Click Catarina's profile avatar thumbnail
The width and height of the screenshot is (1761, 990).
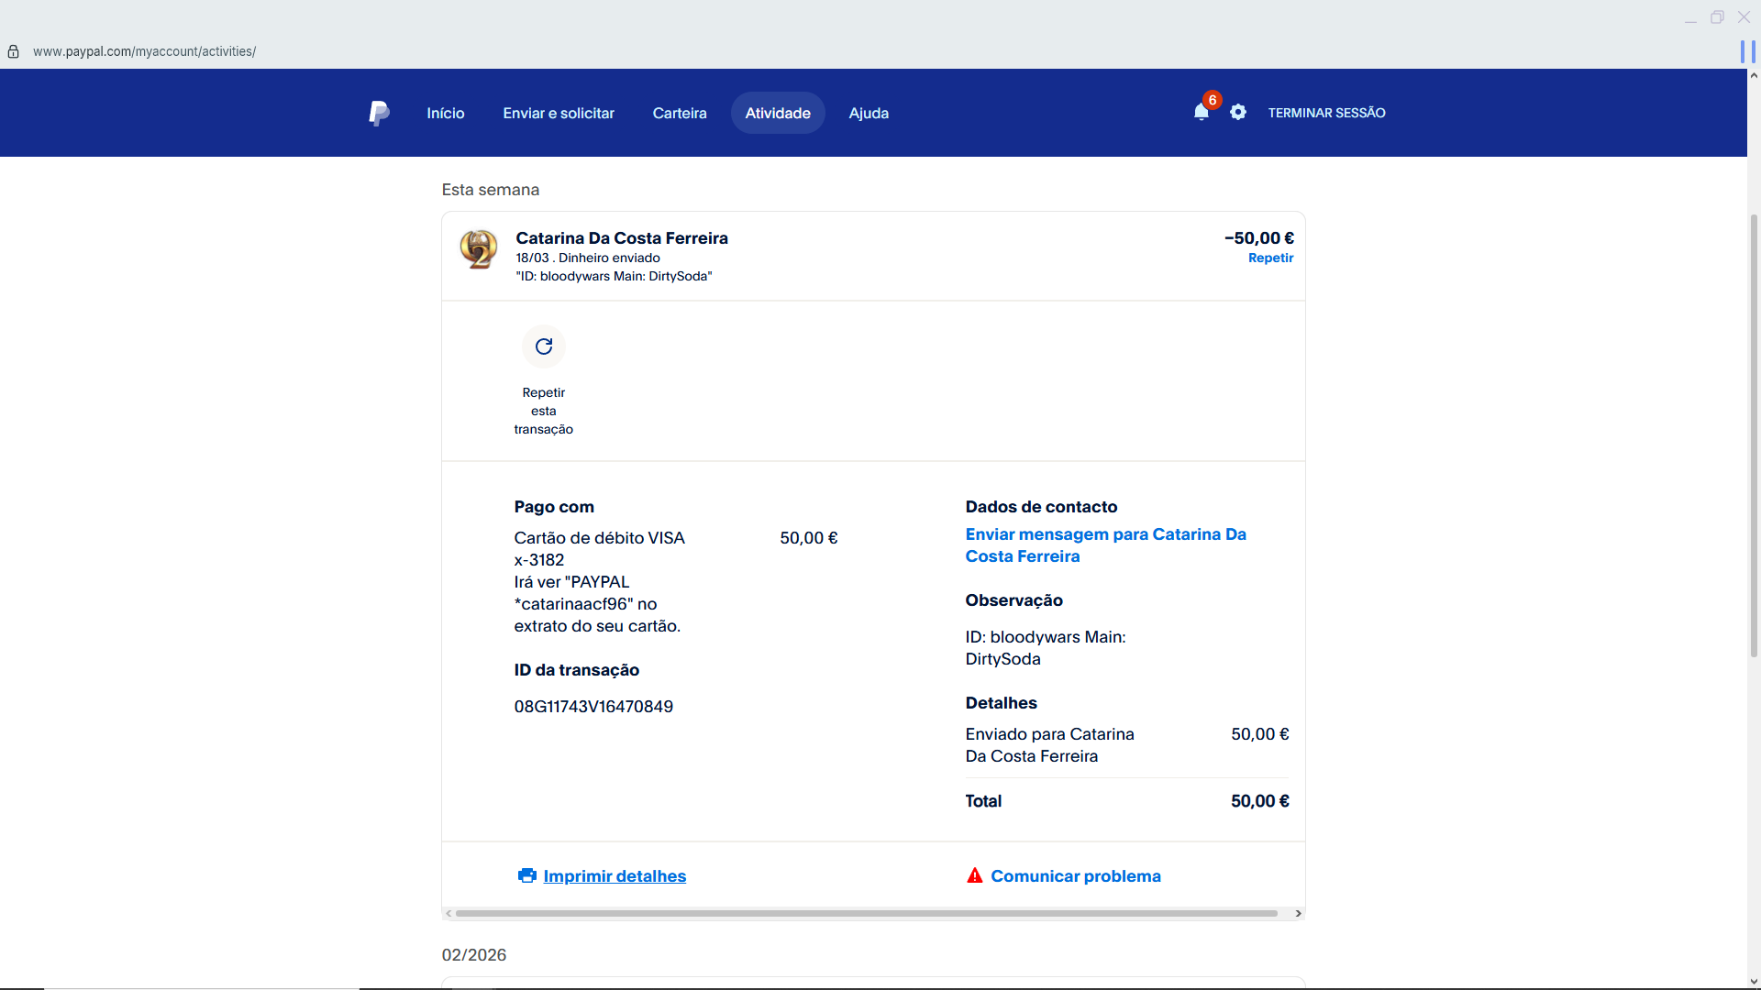point(479,249)
